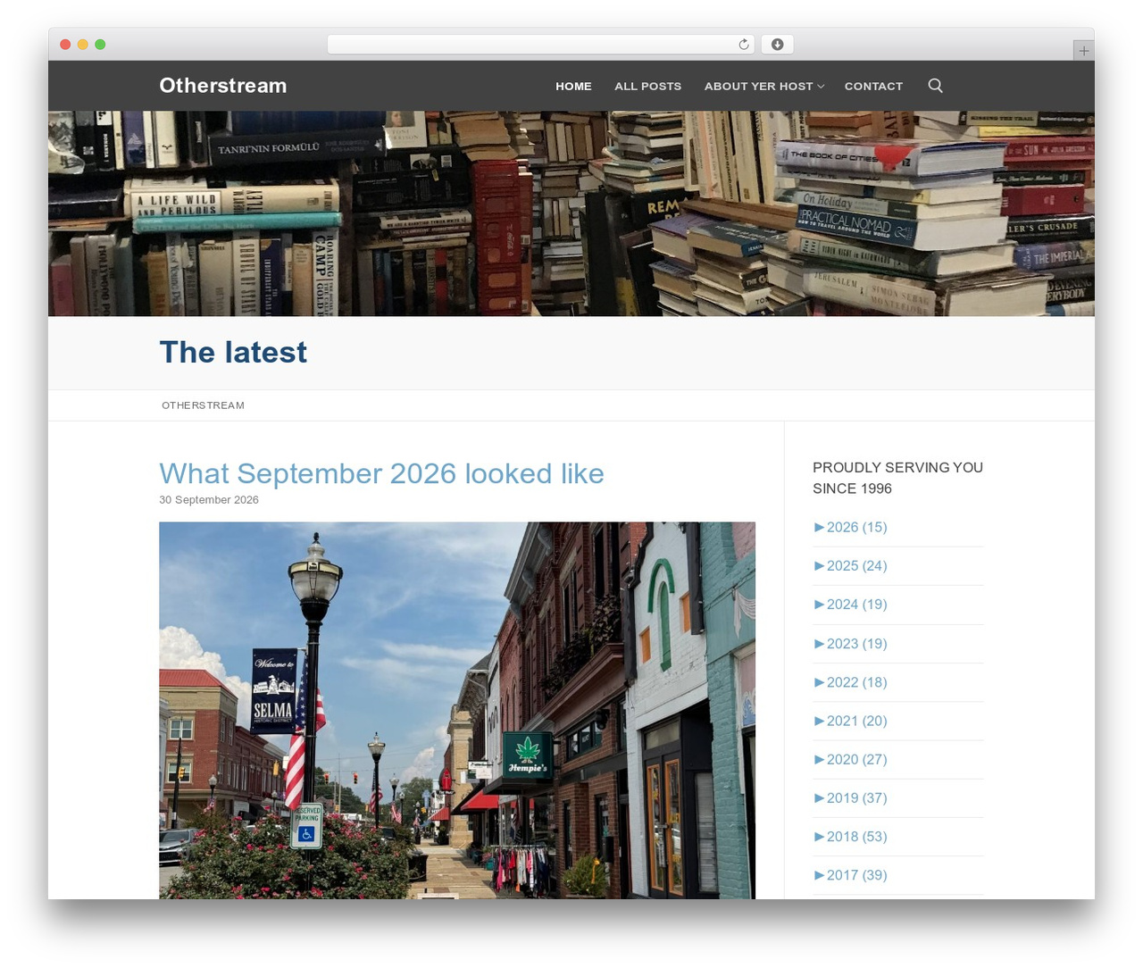Expand the About Yer Host menu

[x=763, y=87]
